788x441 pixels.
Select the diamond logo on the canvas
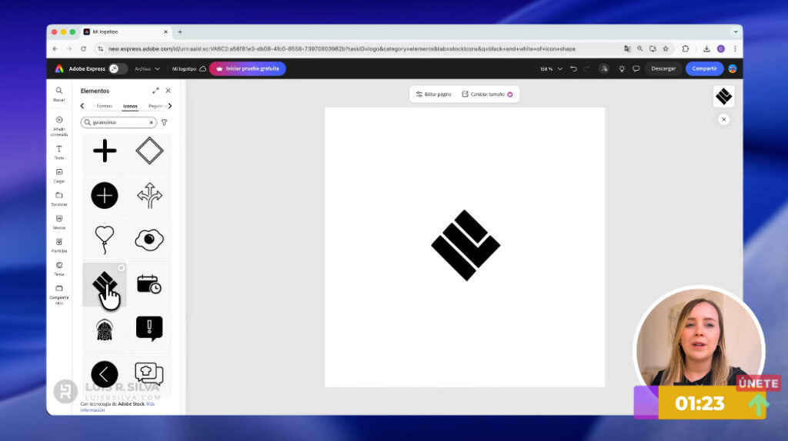coord(466,245)
